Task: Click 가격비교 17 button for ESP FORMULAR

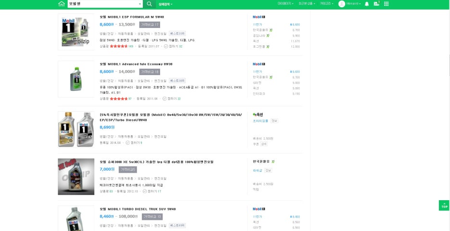Action: [150, 25]
